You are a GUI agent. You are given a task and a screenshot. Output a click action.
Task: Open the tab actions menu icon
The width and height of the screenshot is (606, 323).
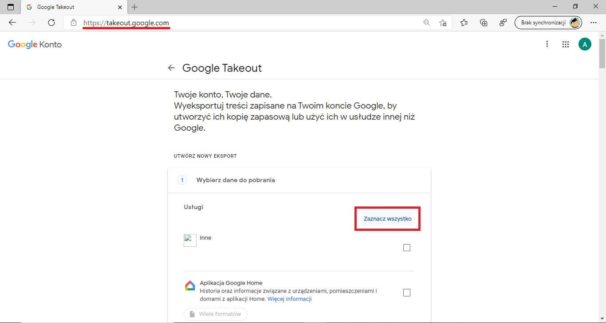click(11, 7)
